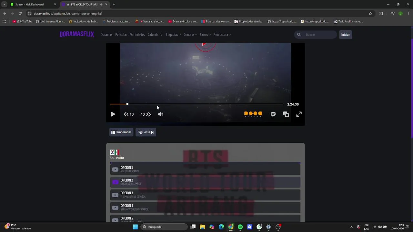
Task: Open the apps grid in bookmarks bar
Action: (4, 22)
